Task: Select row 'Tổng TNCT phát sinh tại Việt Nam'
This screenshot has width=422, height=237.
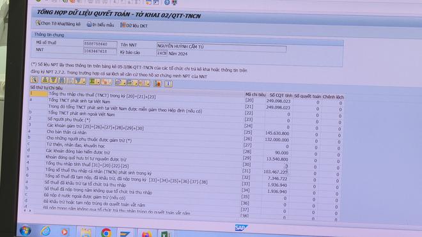Action: click(x=79, y=101)
